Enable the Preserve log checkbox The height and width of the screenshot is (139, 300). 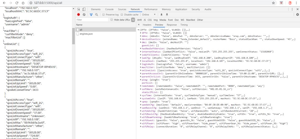(x=104, y=14)
